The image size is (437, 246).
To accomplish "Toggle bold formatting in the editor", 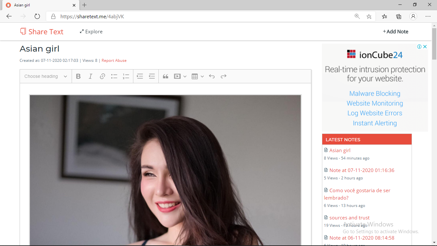I will (78, 76).
